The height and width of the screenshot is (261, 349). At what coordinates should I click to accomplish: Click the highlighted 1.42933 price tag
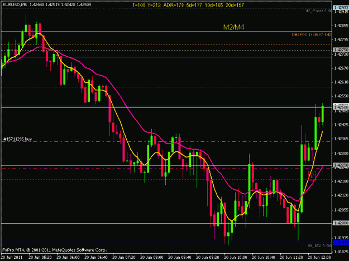(341, 8)
